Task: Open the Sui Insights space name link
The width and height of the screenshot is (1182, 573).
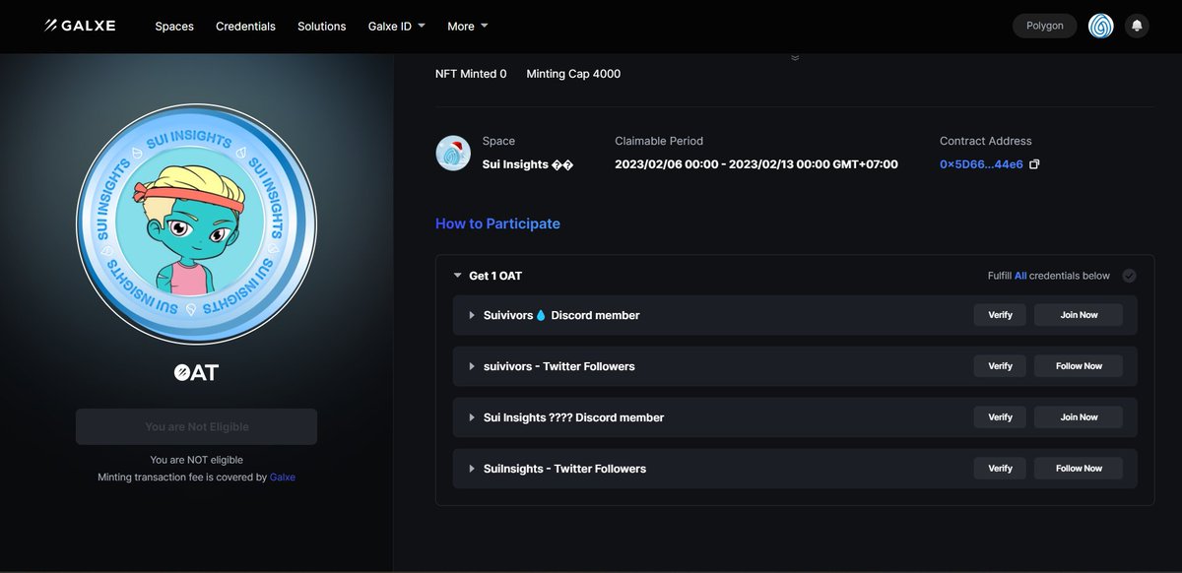Action: [527, 164]
